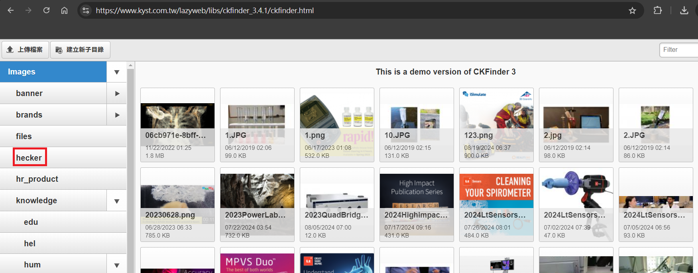Viewport: 698px width, 273px height.
Task: Select the Images root folder
Action: 53,72
